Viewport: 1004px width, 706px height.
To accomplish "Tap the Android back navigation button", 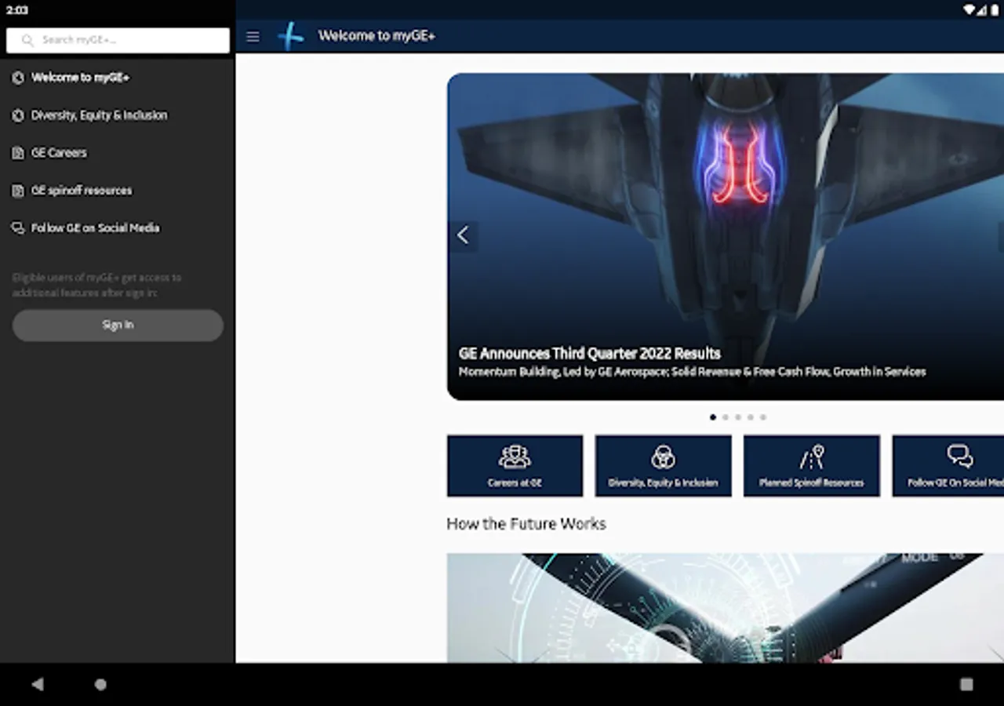I will (38, 684).
